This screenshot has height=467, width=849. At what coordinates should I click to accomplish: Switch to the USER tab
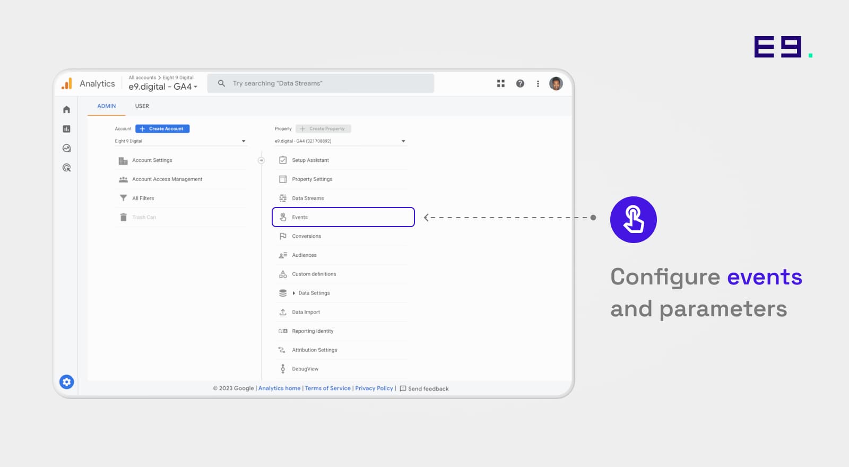142,106
